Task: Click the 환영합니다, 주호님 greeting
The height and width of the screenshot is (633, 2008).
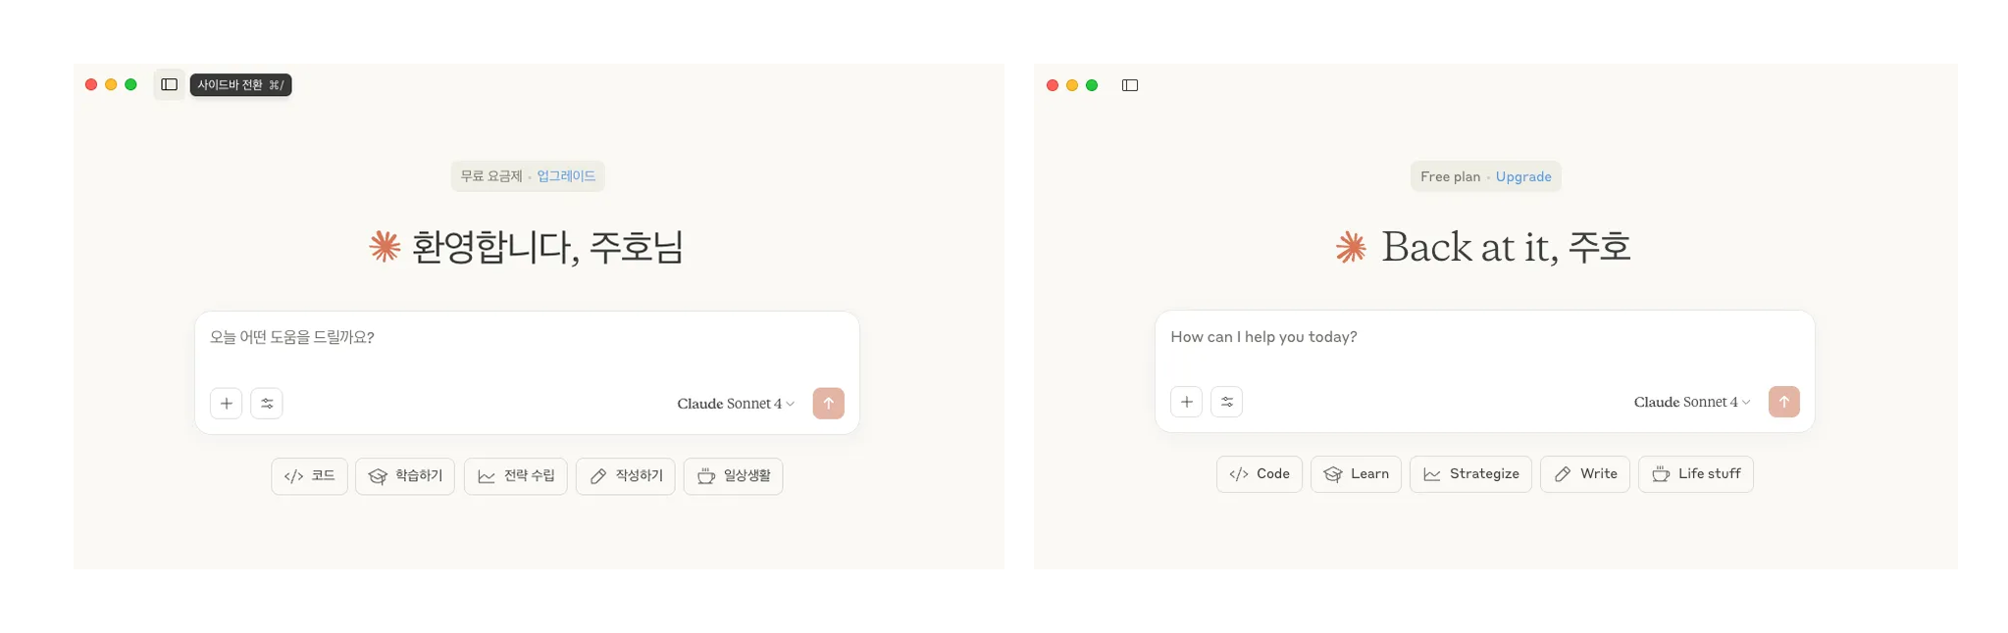Action: pyautogui.click(x=546, y=247)
